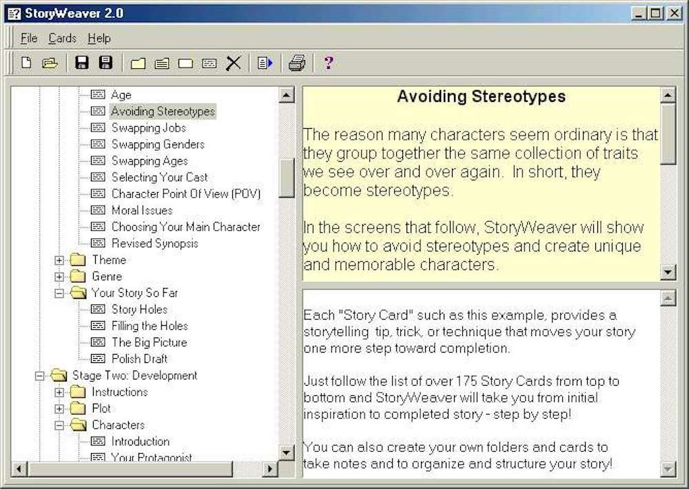The height and width of the screenshot is (489, 689).
Task: Select the Swapping Genders story card
Action: (x=158, y=144)
